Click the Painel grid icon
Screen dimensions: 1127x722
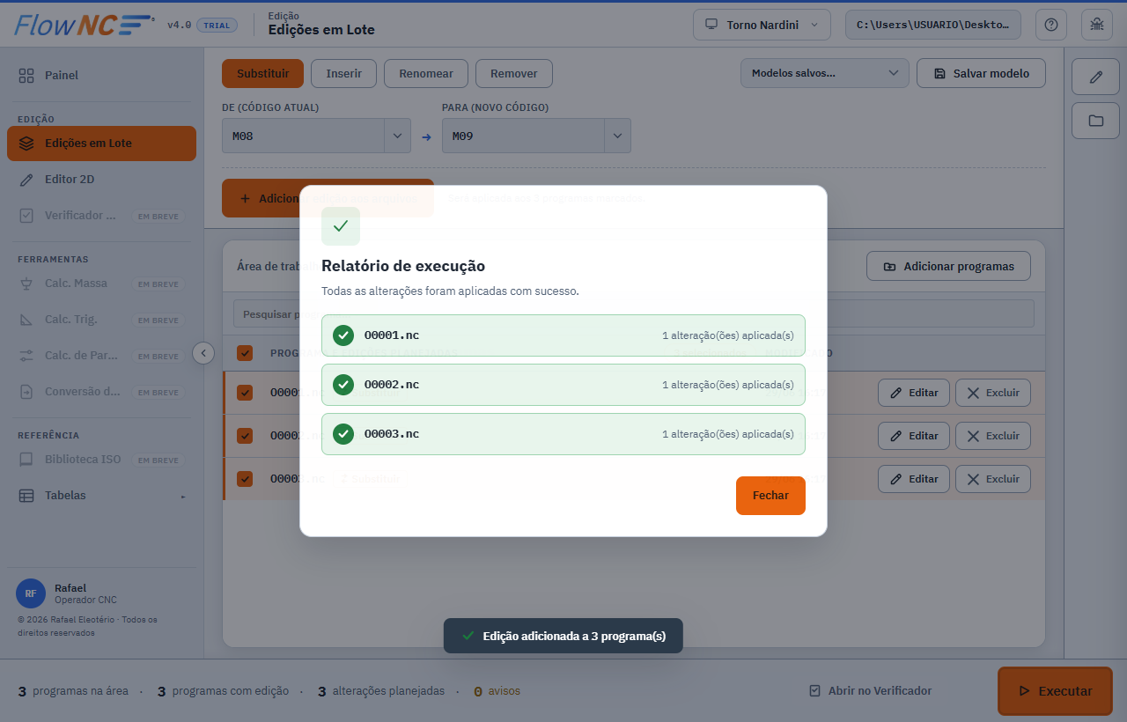pyautogui.click(x=26, y=76)
